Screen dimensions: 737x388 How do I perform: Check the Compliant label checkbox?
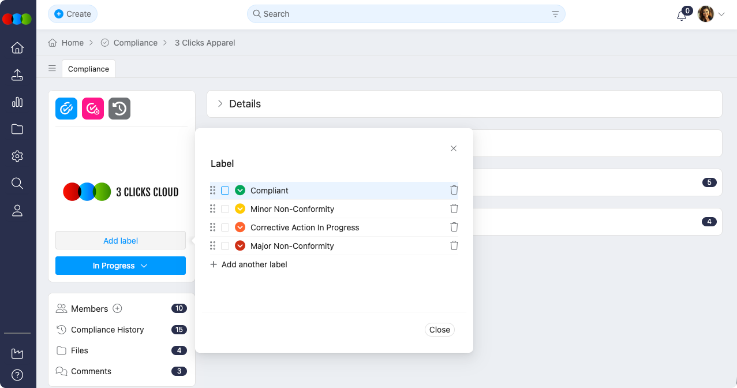tap(225, 190)
